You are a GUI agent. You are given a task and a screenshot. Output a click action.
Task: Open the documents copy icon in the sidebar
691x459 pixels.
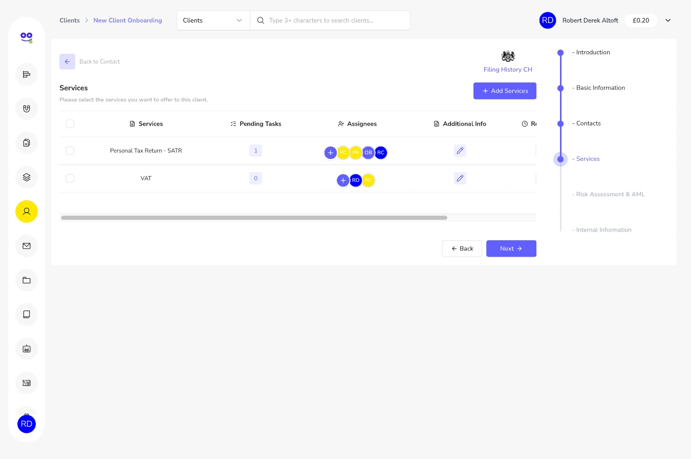(x=27, y=143)
